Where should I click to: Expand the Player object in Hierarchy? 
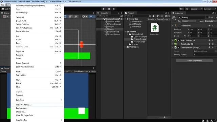104,26
